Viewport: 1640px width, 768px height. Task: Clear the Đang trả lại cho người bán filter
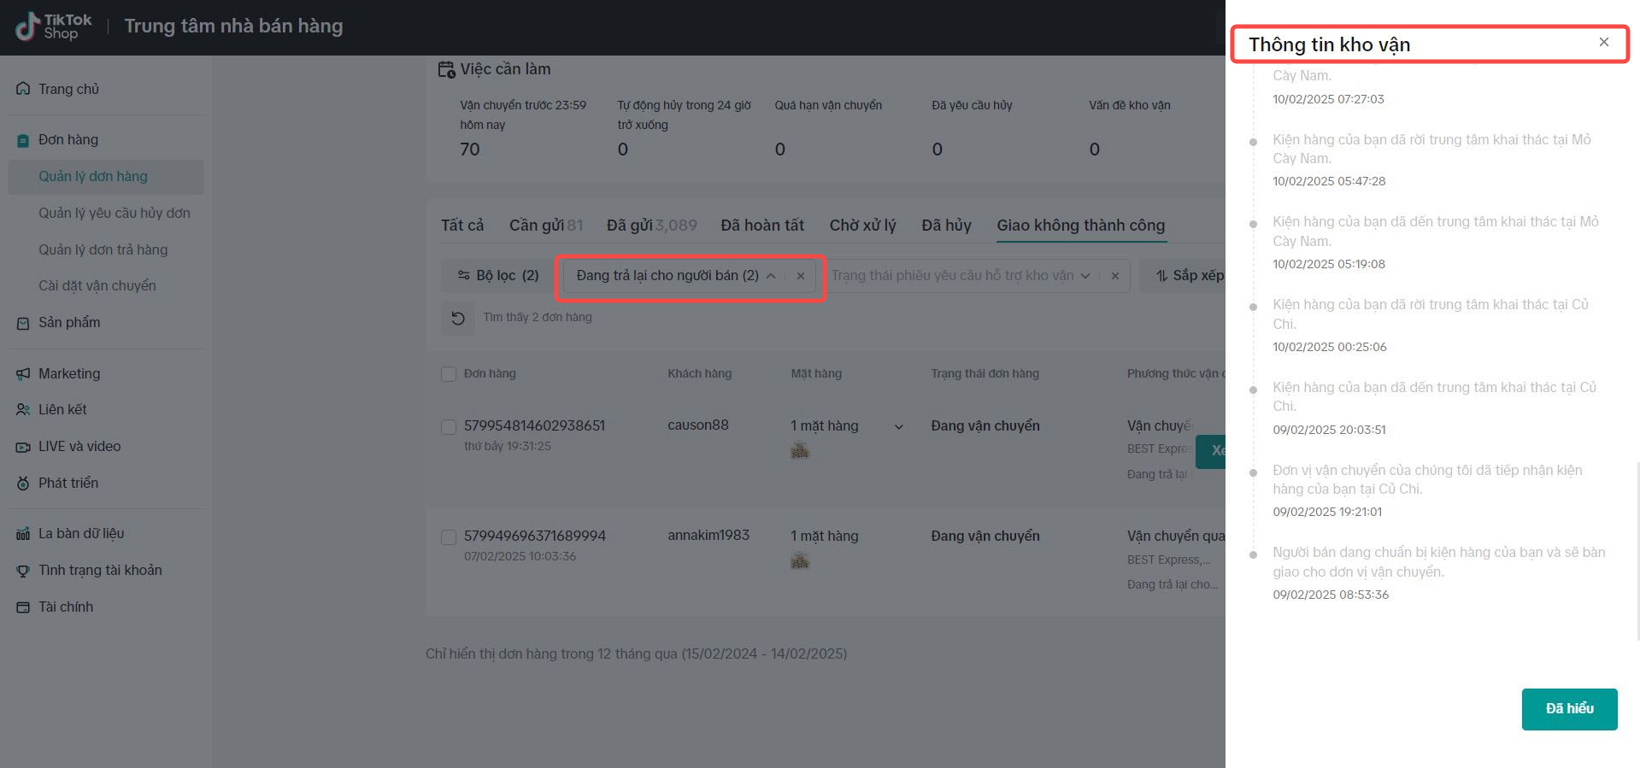click(x=800, y=276)
